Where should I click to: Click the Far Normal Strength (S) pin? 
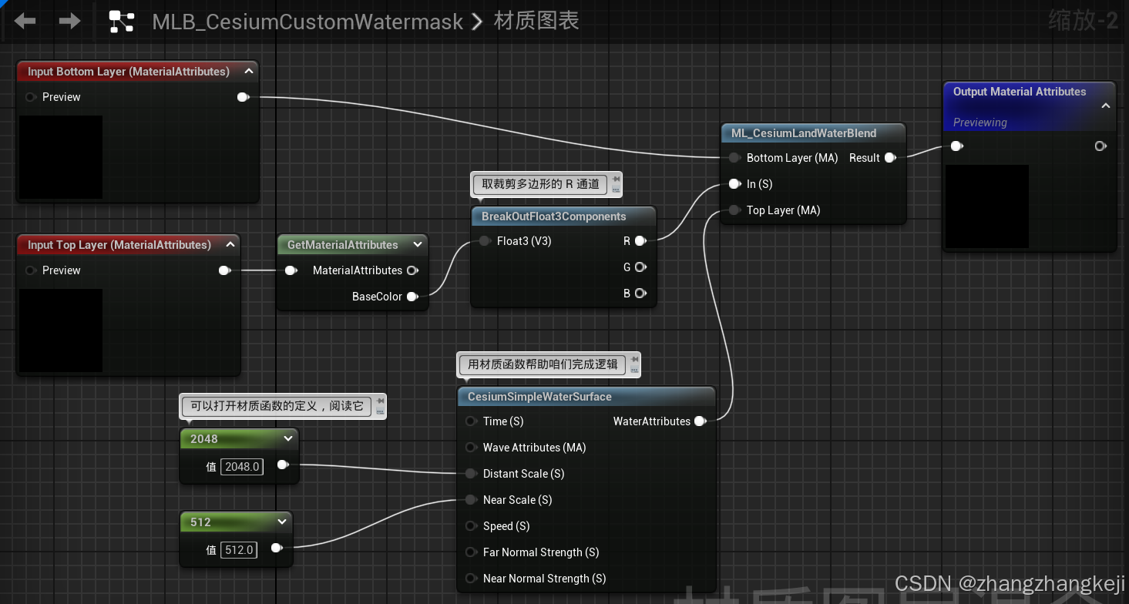(x=471, y=552)
